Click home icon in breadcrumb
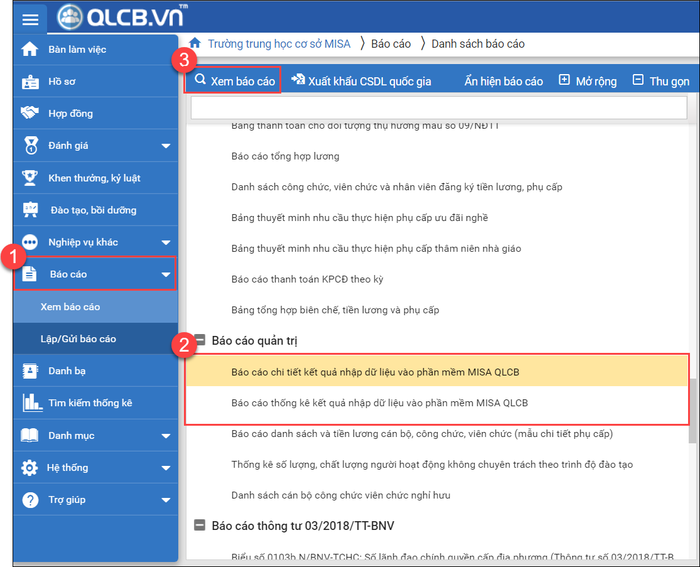 (195, 43)
